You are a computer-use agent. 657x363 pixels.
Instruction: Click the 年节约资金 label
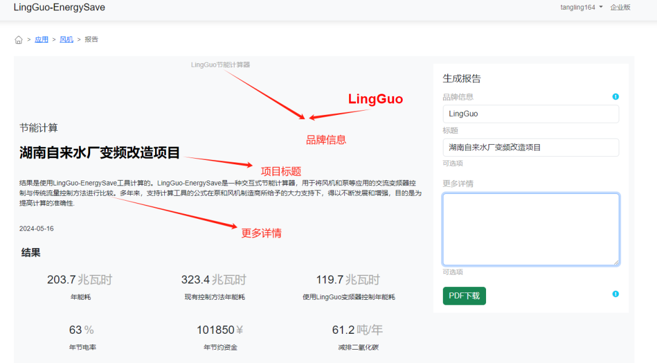pos(220,347)
